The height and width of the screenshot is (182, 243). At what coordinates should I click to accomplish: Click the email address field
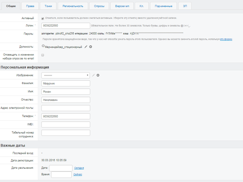point(66,108)
